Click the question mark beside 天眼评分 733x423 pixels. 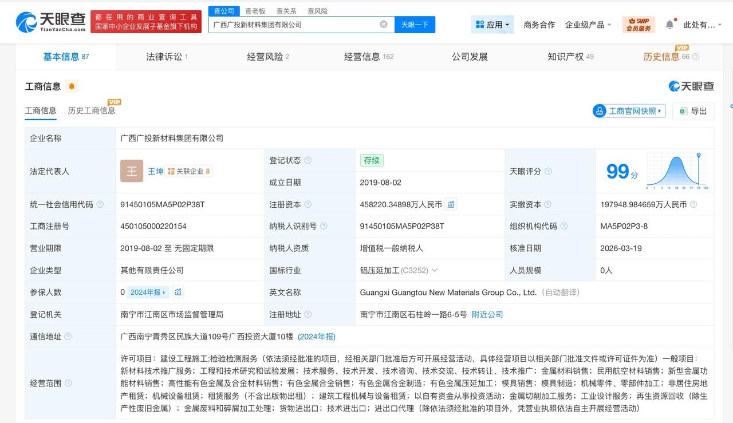pyautogui.click(x=547, y=171)
